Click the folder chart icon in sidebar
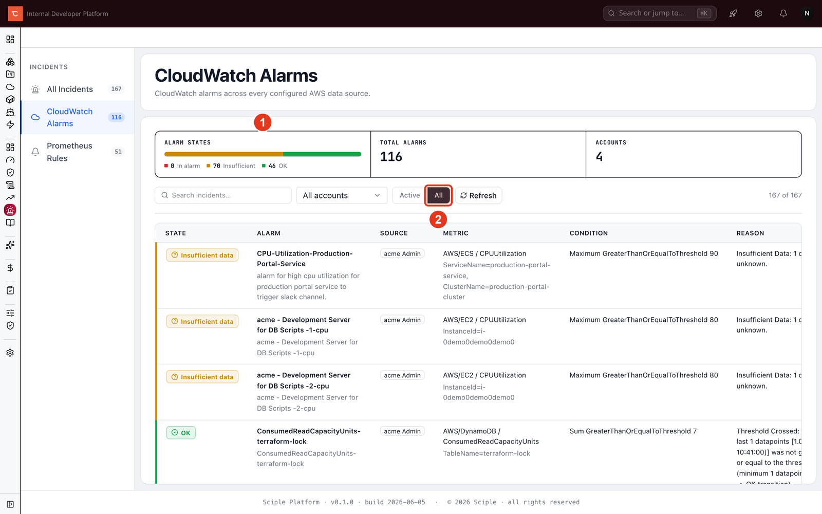Image resolution: width=822 pixels, height=514 pixels. click(10, 74)
